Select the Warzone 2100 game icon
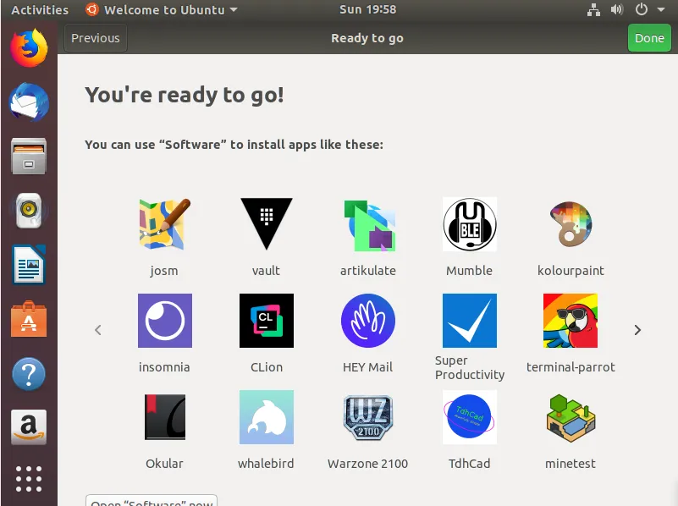 [x=367, y=417]
